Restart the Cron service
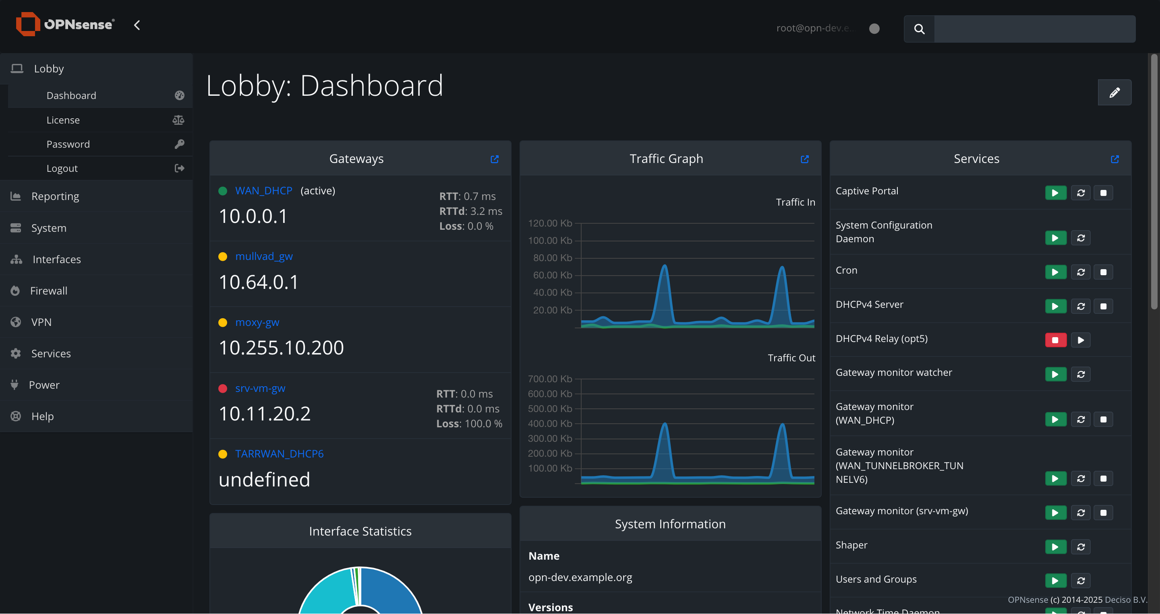Image resolution: width=1160 pixels, height=614 pixels. [1081, 272]
